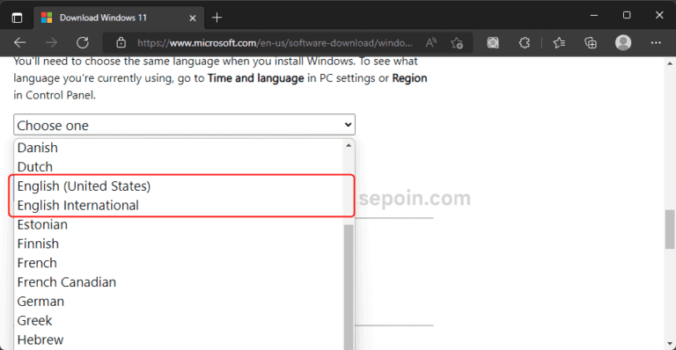Select the Download Windows 11 tab
The image size is (676, 350).
click(119, 18)
